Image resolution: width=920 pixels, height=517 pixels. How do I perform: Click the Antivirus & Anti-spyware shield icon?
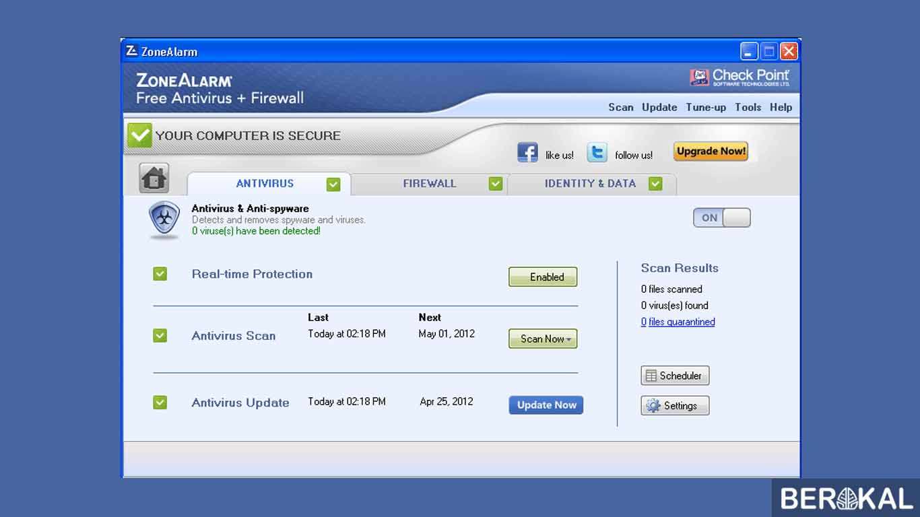[163, 219]
